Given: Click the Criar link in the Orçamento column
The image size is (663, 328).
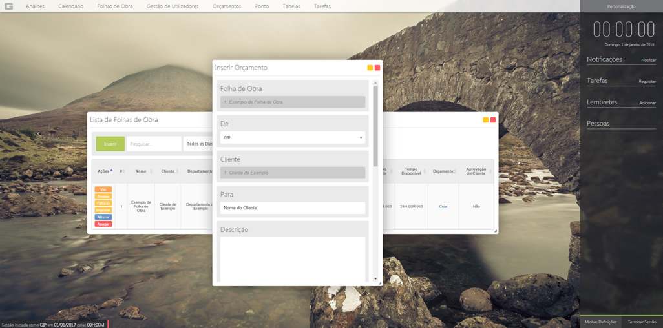Looking at the screenshot, I should 443,207.
